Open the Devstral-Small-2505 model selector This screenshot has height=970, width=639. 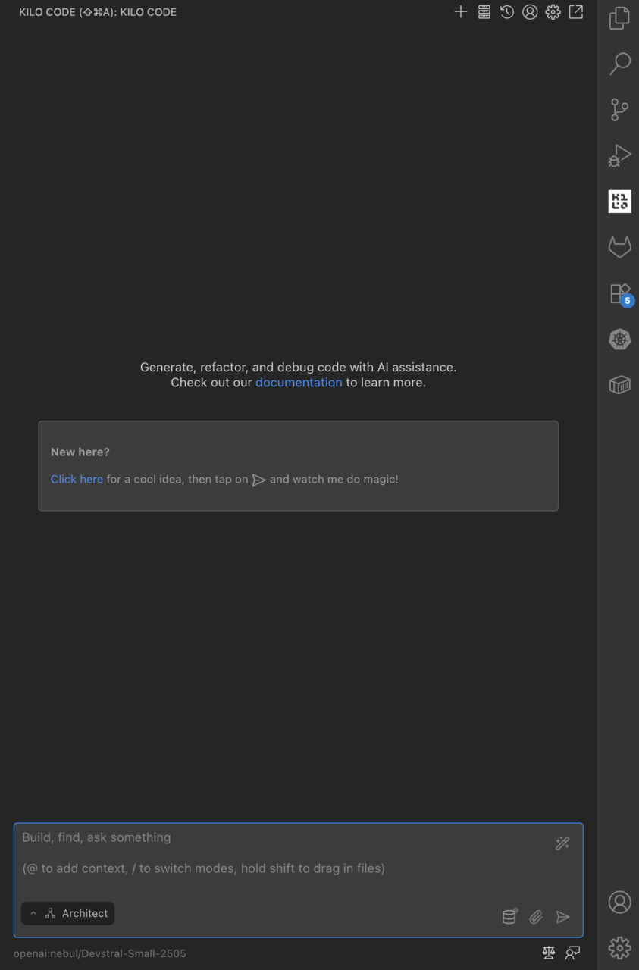(99, 953)
